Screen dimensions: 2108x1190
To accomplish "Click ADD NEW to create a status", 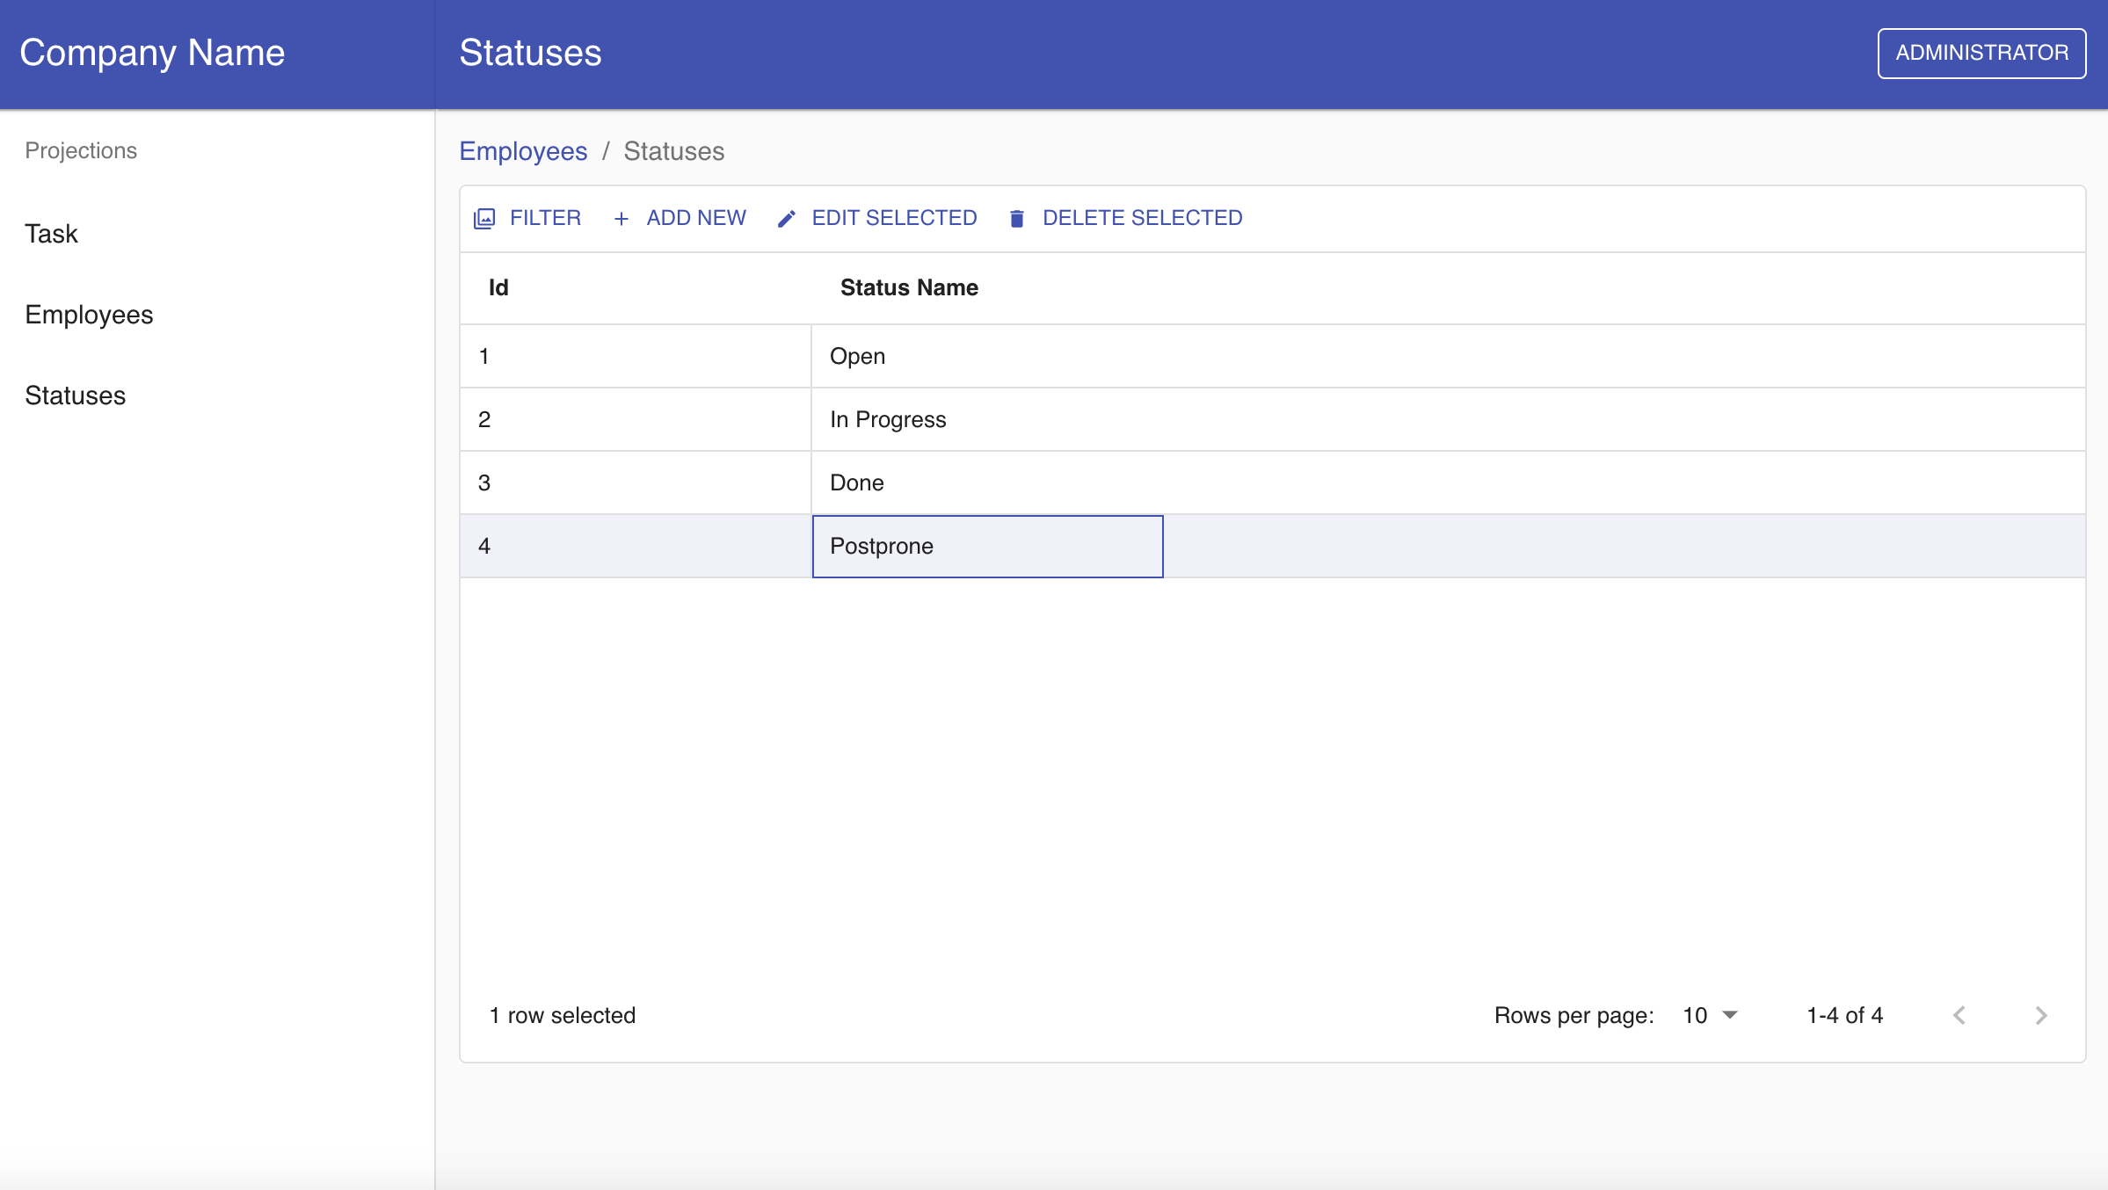I will tap(695, 218).
